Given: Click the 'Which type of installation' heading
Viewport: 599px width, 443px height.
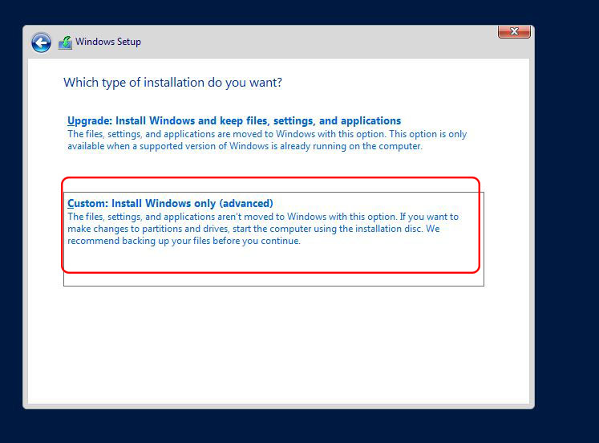Looking at the screenshot, I should (172, 83).
